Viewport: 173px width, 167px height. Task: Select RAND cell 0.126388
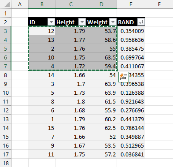pyautogui.click(x=131, y=93)
